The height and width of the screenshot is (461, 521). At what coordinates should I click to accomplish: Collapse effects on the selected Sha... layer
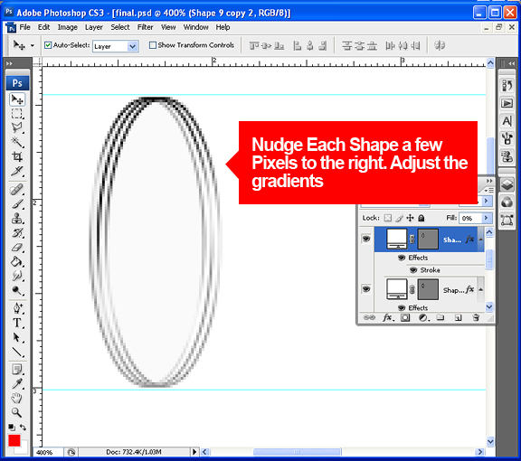coord(480,240)
